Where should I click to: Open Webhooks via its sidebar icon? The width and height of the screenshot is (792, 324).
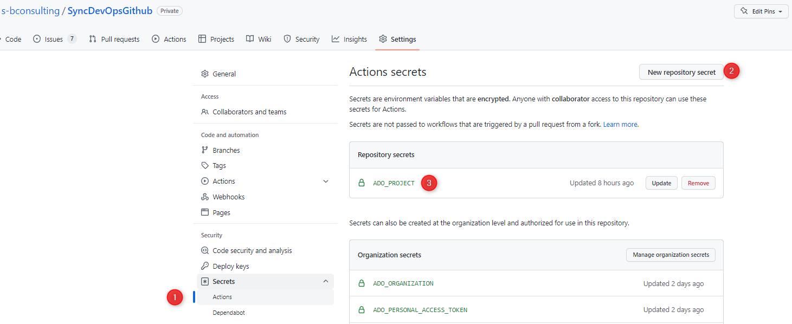[205, 196]
